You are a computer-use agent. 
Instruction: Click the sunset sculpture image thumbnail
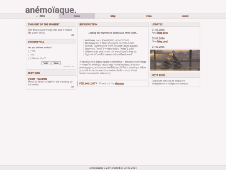tap(175, 60)
